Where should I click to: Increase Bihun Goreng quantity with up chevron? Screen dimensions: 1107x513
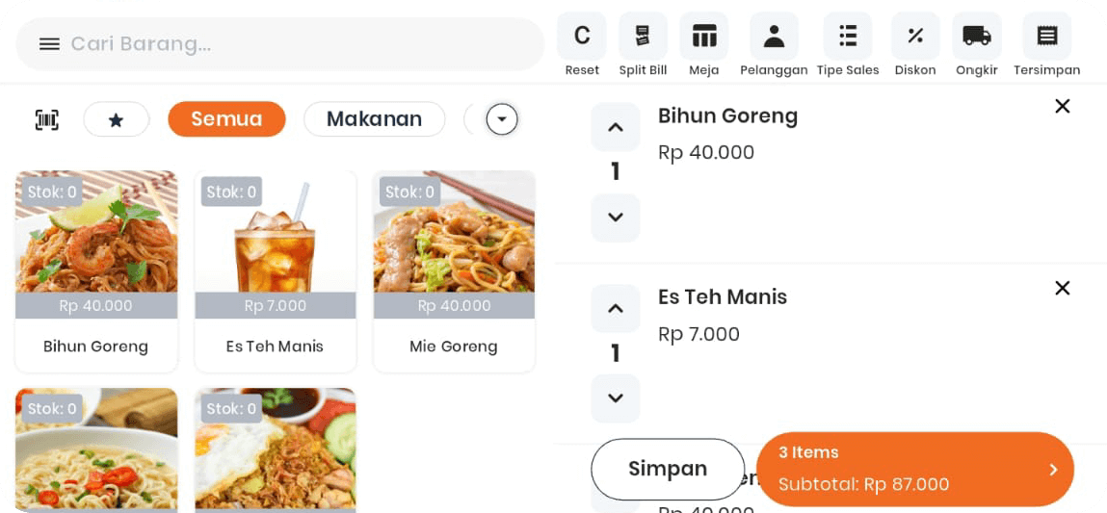616,127
